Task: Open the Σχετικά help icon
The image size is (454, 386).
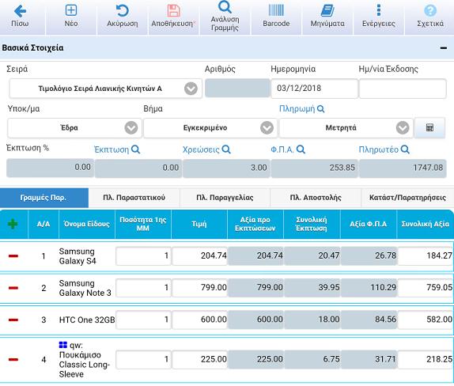Action: pos(430,11)
